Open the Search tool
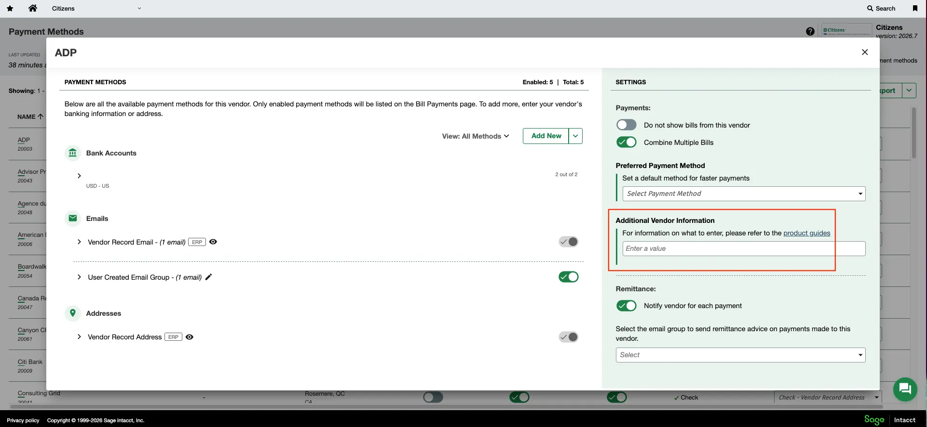 pyautogui.click(x=881, y=8)
